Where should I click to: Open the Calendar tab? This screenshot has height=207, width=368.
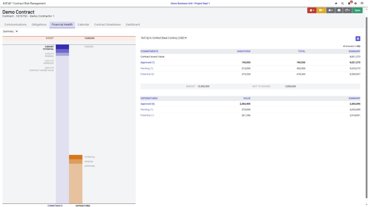point(83,25)
